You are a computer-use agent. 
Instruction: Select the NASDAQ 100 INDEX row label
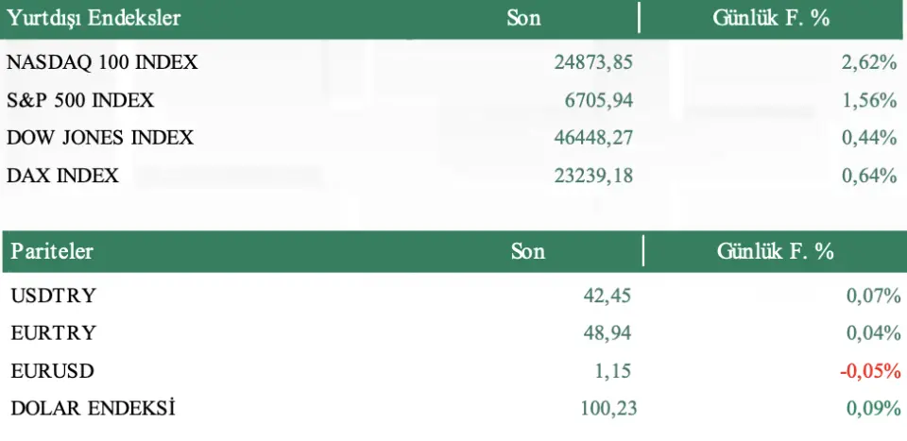[102, 62]
